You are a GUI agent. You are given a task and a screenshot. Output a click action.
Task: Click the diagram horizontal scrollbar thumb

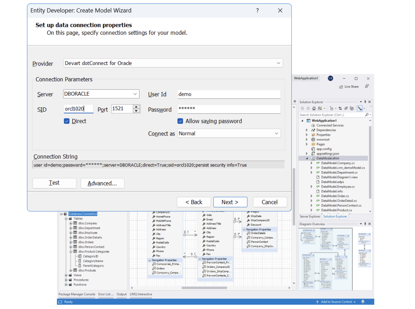(x=204, y=288)
